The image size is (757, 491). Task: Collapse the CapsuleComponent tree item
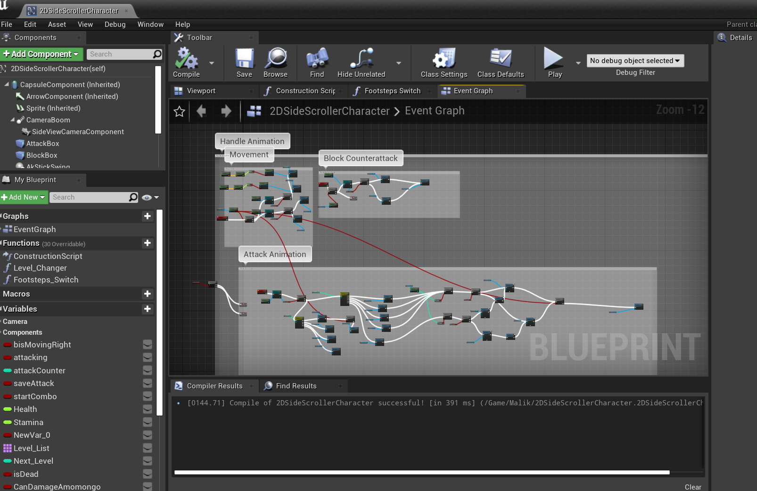6,84
